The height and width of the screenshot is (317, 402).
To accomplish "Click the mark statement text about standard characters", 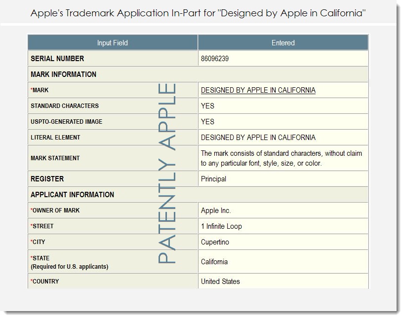I will point(281,158).
